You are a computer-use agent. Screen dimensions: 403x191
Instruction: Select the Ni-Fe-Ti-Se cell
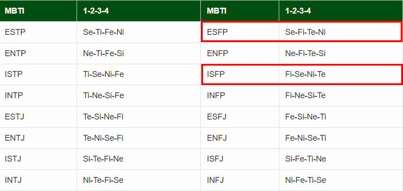(x=341, y=180)
